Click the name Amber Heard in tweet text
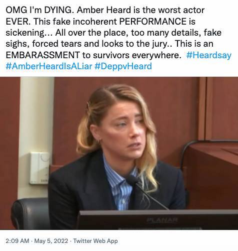Viewport: 238px width, 251px height. (104, 10)
